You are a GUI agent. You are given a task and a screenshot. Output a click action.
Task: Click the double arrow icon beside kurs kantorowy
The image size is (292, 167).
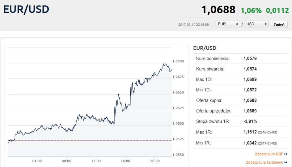[286, 163]
